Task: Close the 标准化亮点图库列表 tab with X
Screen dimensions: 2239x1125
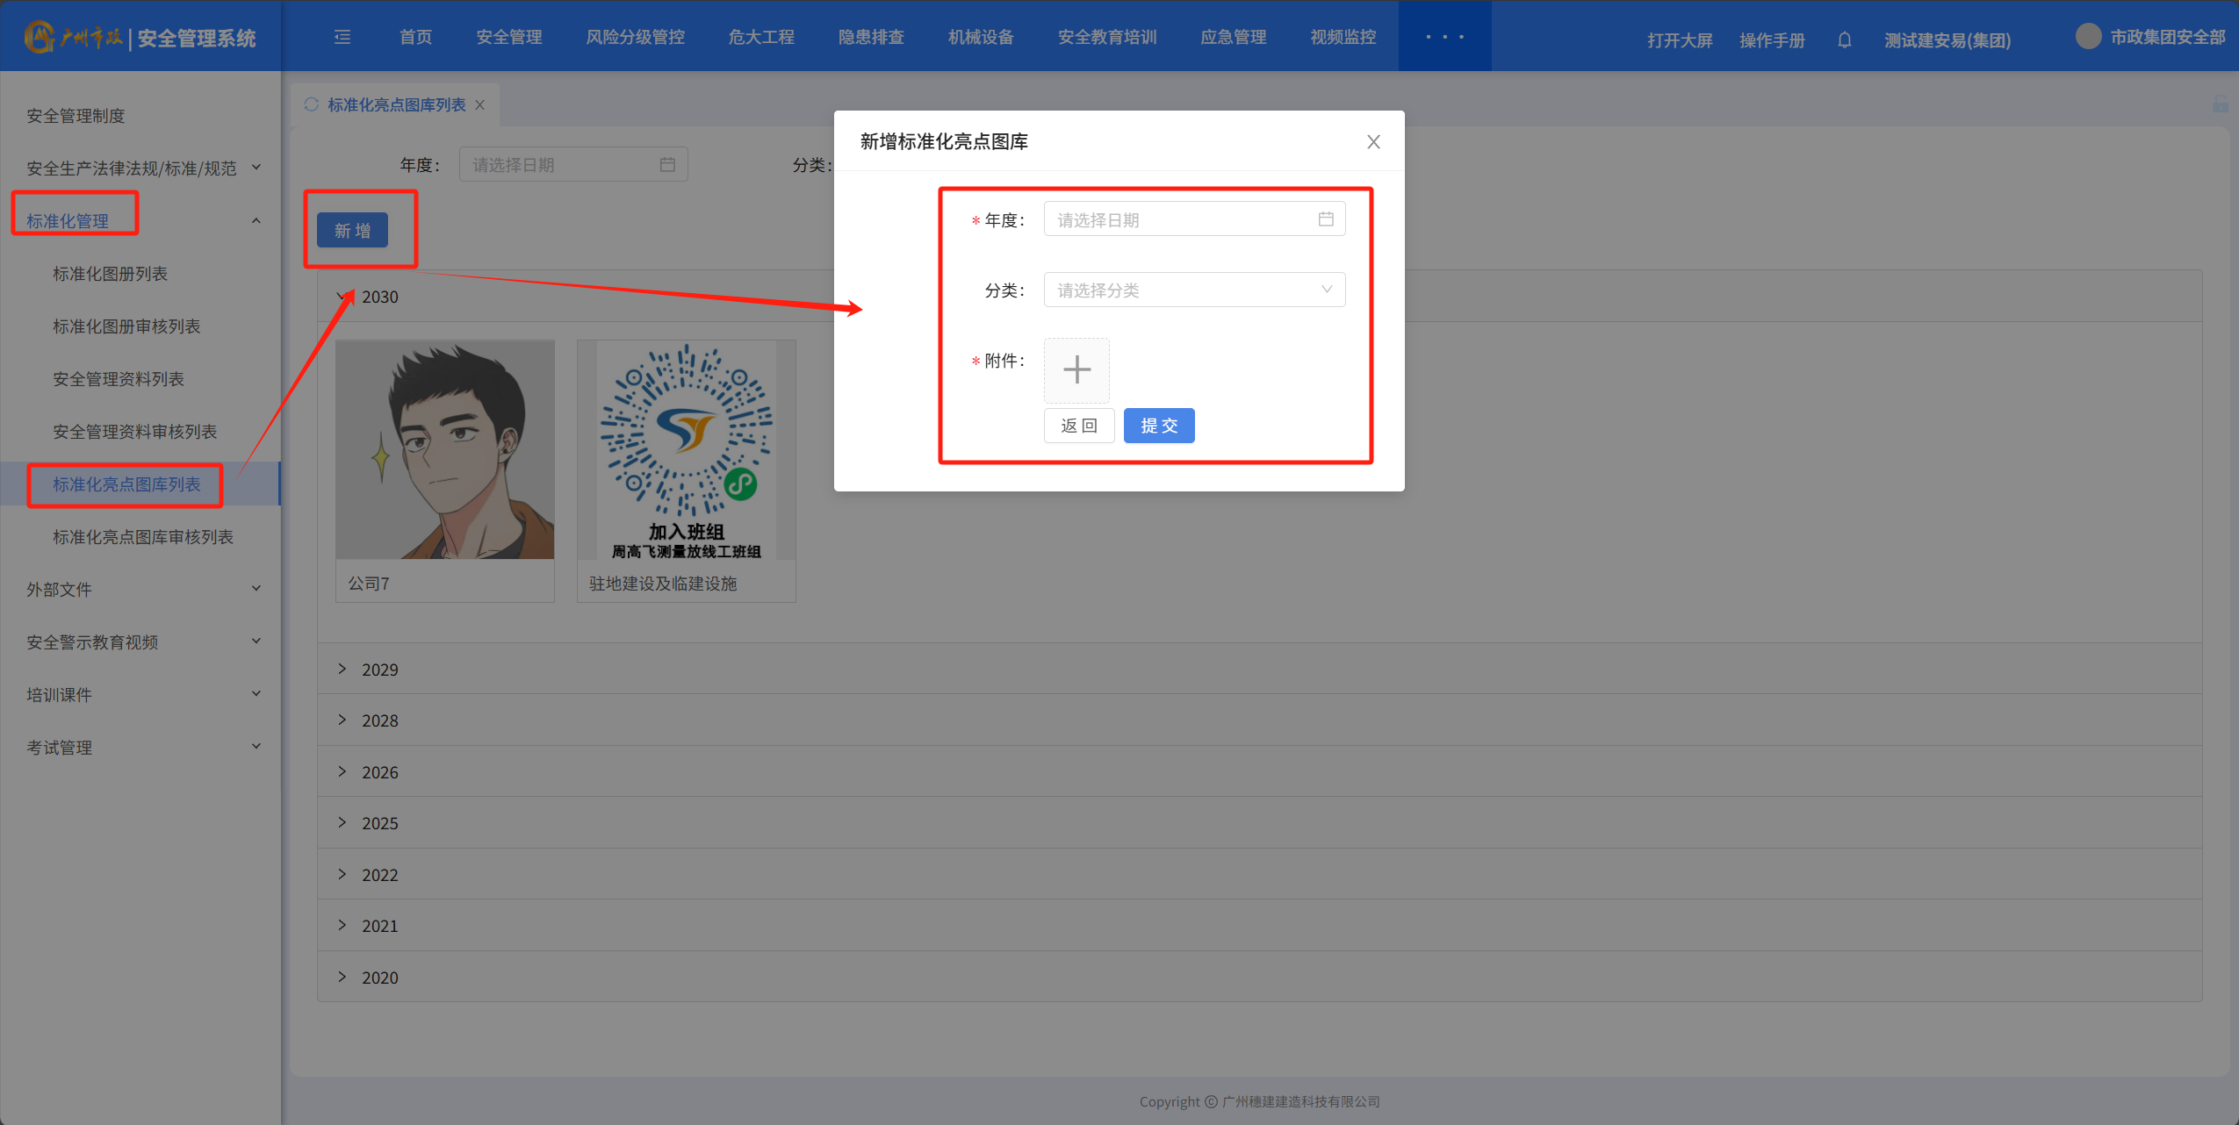Action: click(x=480, y=105)
